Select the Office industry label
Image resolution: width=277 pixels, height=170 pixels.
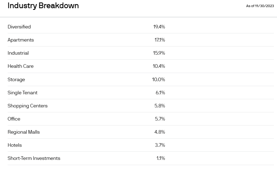point(14,119)
